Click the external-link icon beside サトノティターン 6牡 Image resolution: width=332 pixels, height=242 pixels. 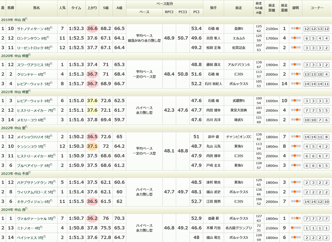(51, 28)
